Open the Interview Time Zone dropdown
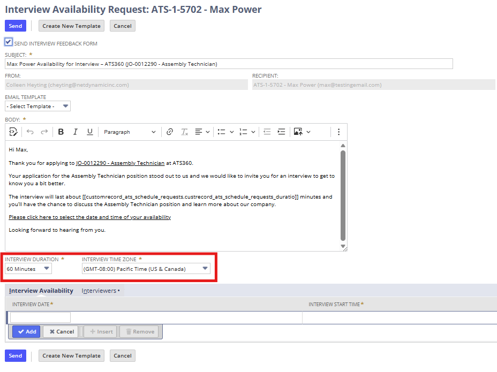Viewport: 497px width, 372px height. [x=146, y=269]
